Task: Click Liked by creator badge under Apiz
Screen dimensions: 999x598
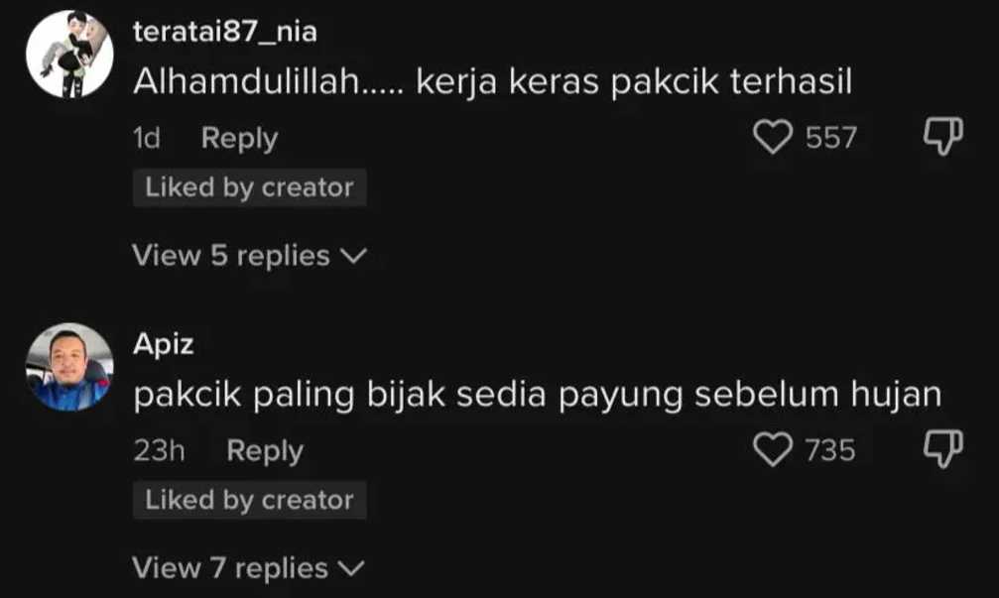Action: 249,500
